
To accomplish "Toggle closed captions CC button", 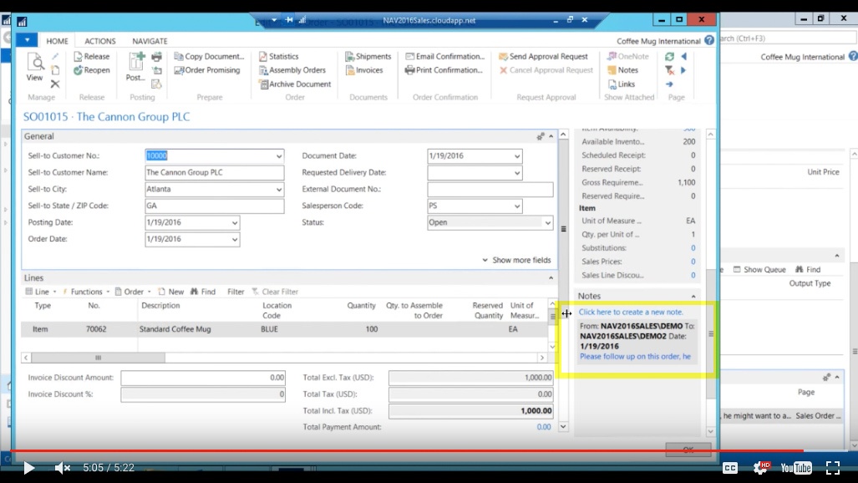I will pyautogui.click(x=730, y=468).
